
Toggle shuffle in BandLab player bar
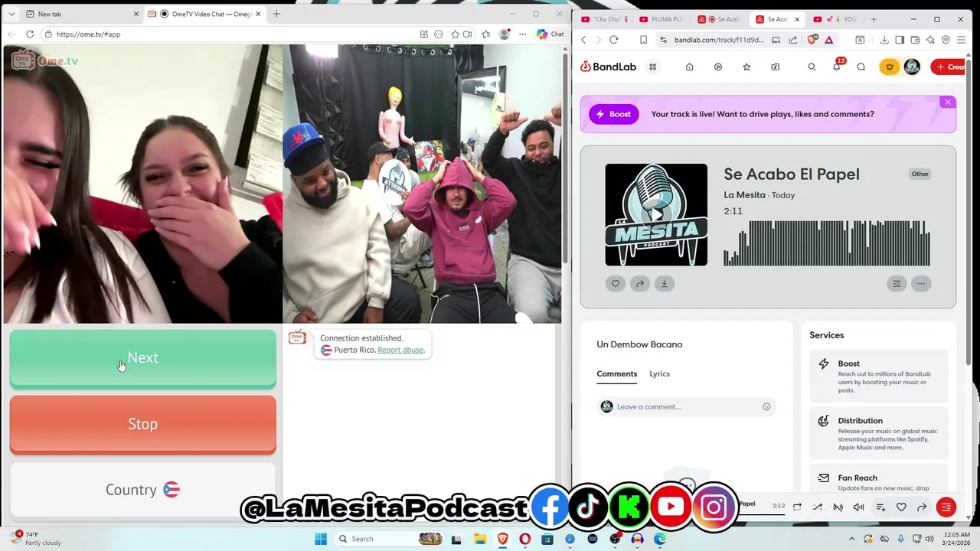(817, 507)
